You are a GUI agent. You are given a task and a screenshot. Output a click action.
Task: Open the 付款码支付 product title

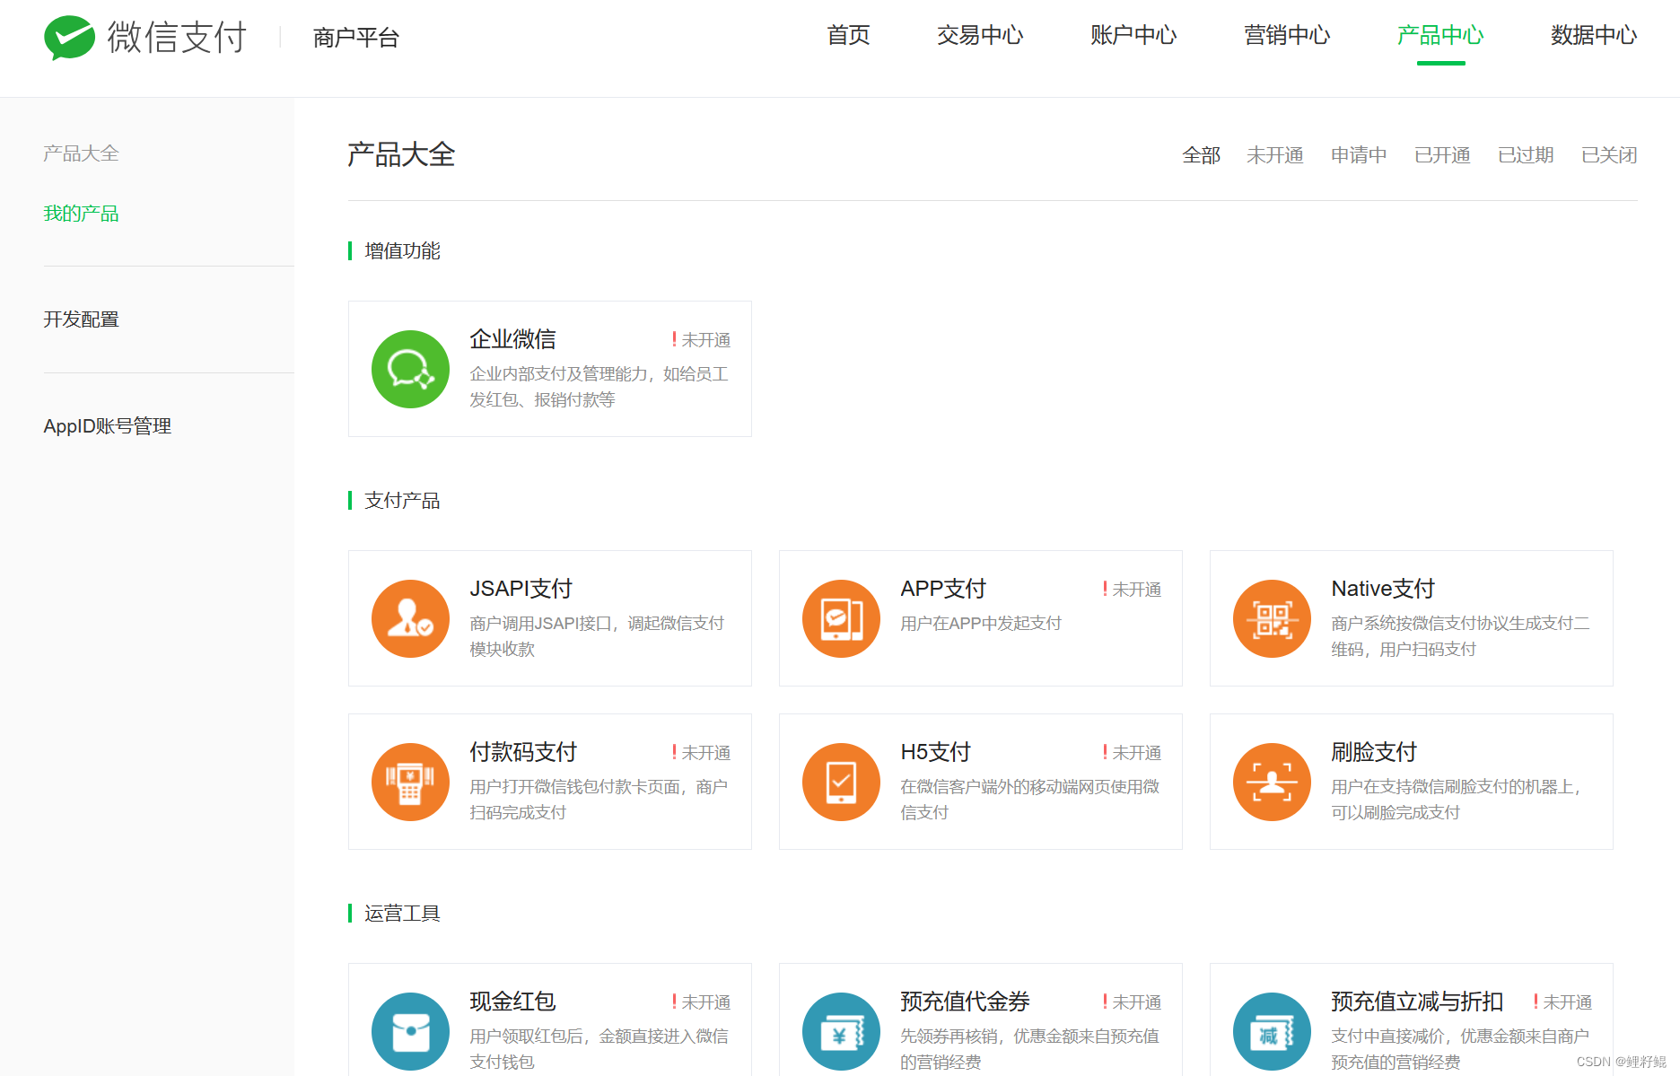click(523, 752)
